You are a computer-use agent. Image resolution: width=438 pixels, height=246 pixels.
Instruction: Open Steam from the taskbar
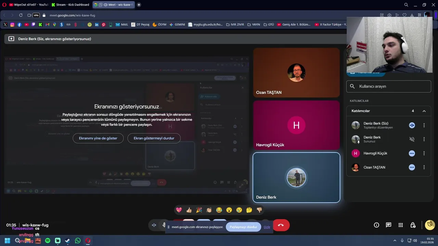[x=68, y=241]
